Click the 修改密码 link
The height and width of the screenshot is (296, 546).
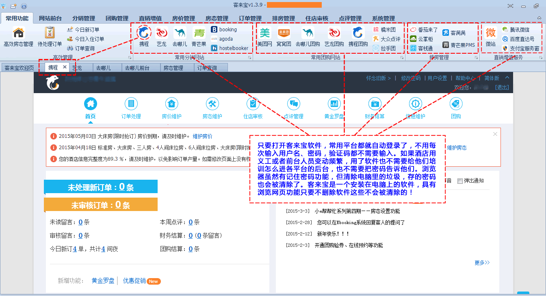click(x=411, y=78)
